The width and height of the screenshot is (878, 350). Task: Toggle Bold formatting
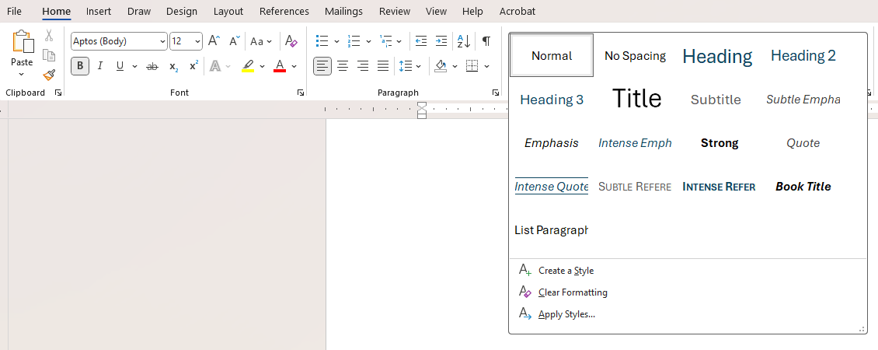80,66
